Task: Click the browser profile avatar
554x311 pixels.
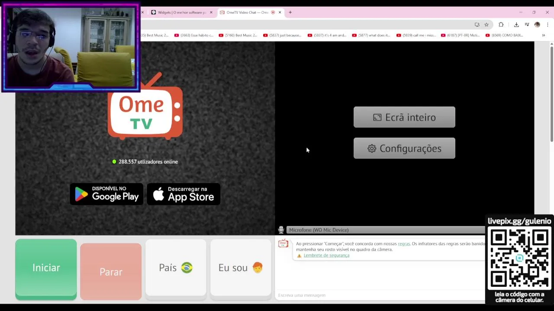Action: 537,25
